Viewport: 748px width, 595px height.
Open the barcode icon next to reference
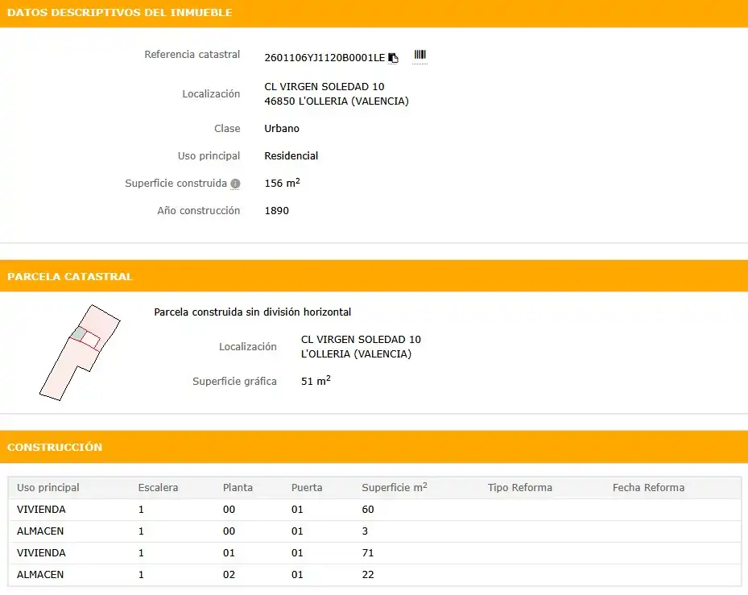coord(419,55)
